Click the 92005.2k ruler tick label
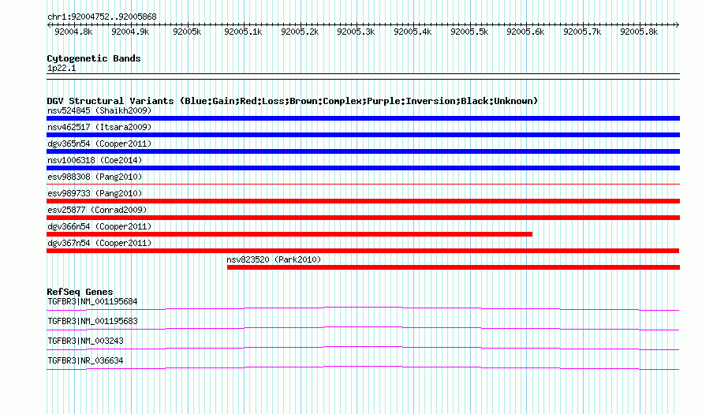 pyautogui.click(x=300, y=32)
